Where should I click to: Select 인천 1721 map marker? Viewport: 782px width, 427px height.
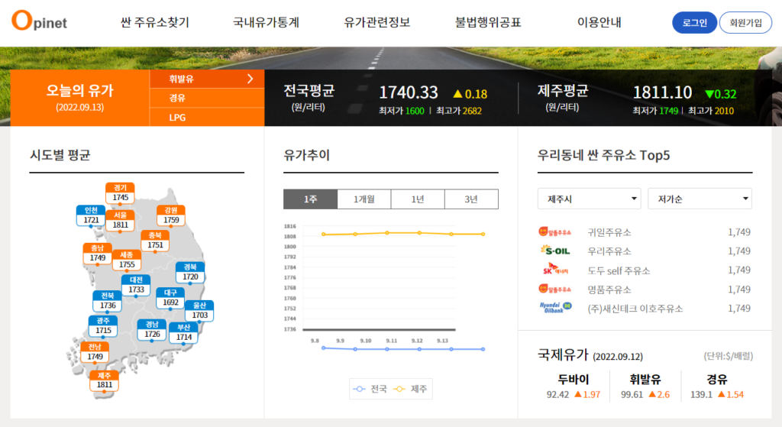point(91,215)
